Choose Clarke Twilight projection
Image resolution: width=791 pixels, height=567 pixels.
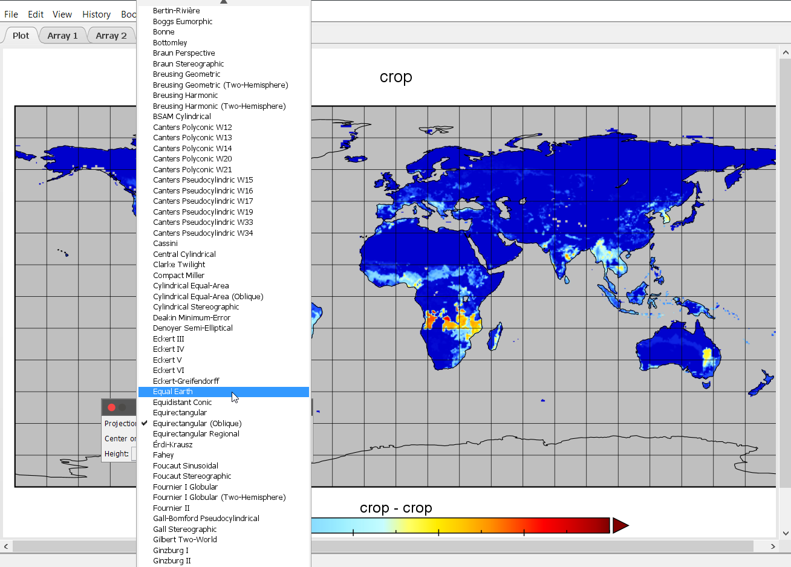[224, 265]
